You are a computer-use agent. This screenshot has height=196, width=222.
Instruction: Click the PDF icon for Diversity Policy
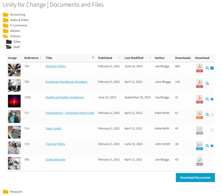(199, 68)
